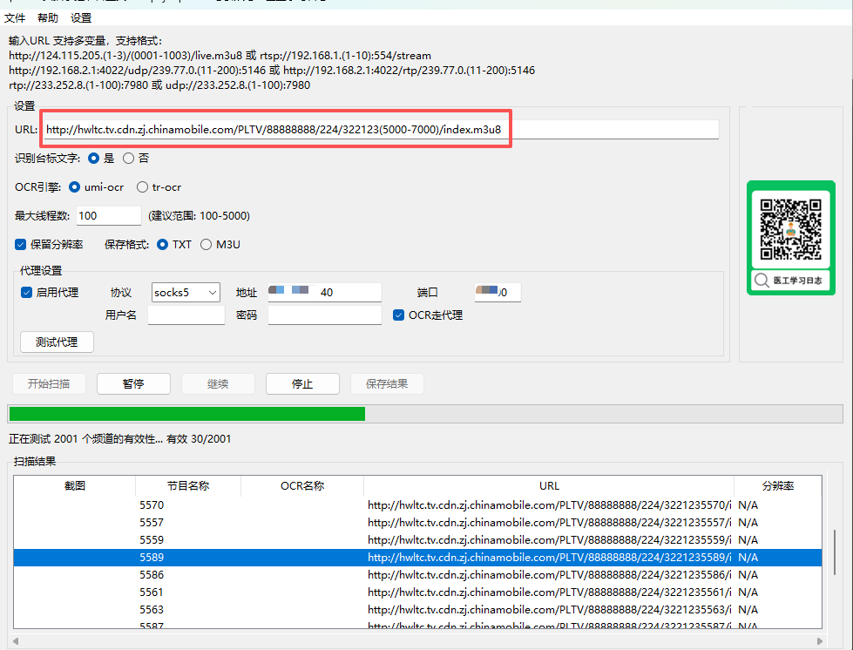Uncheck OCR走代理 option
Screen dimensions: 853x650
click(x=399, y=315)
